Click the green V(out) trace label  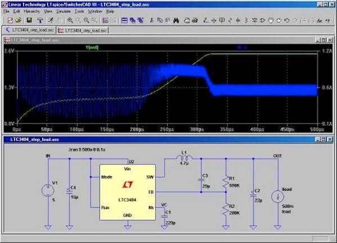click(92, 48)
